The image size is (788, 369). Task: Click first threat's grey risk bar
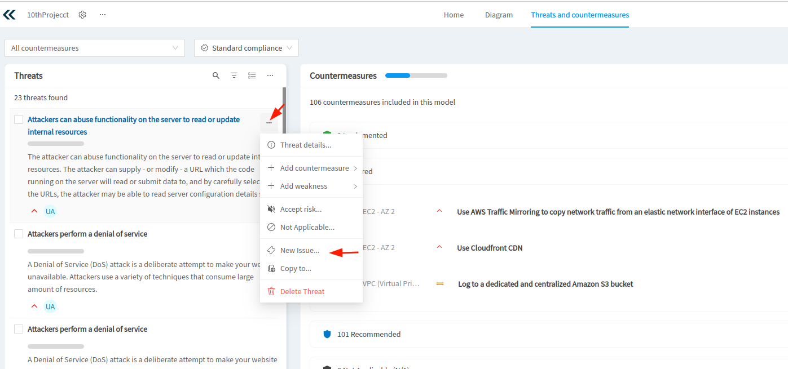click(56, 144)
